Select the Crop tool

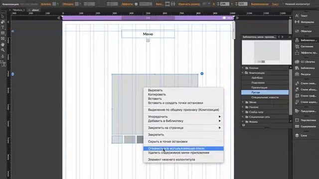pos(2,22)
